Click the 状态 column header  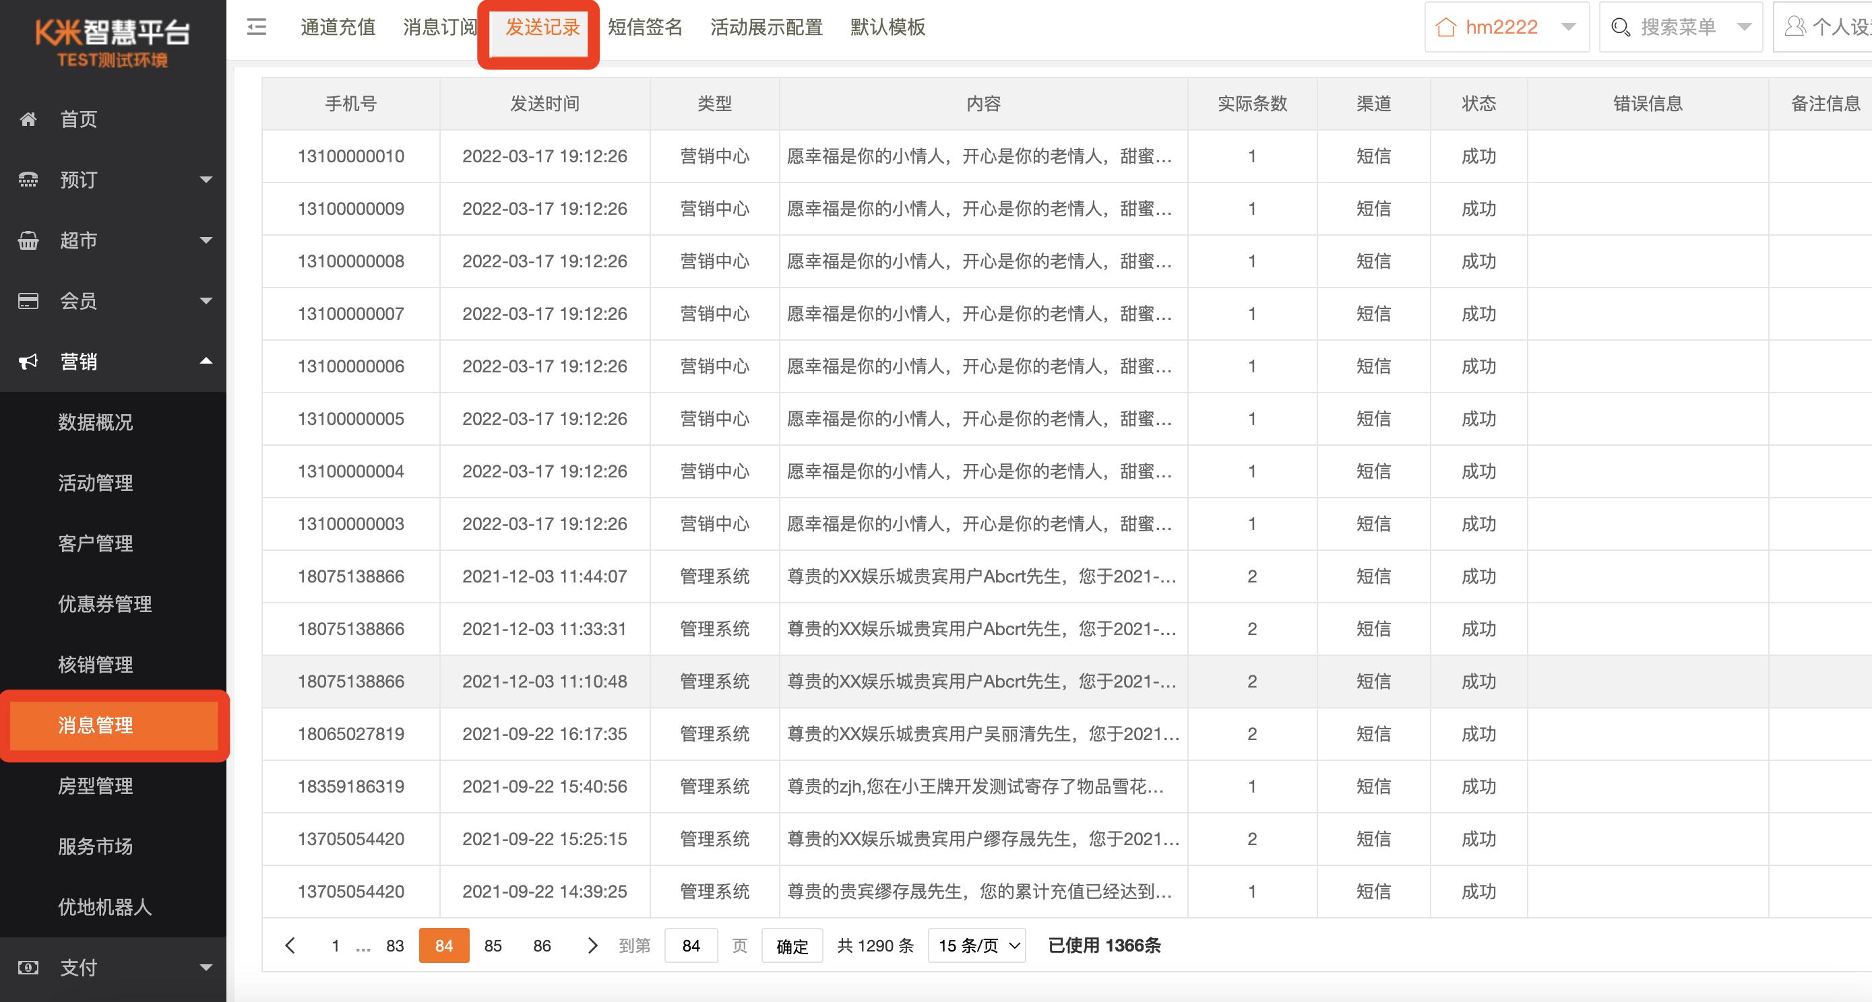(1479, 104)
